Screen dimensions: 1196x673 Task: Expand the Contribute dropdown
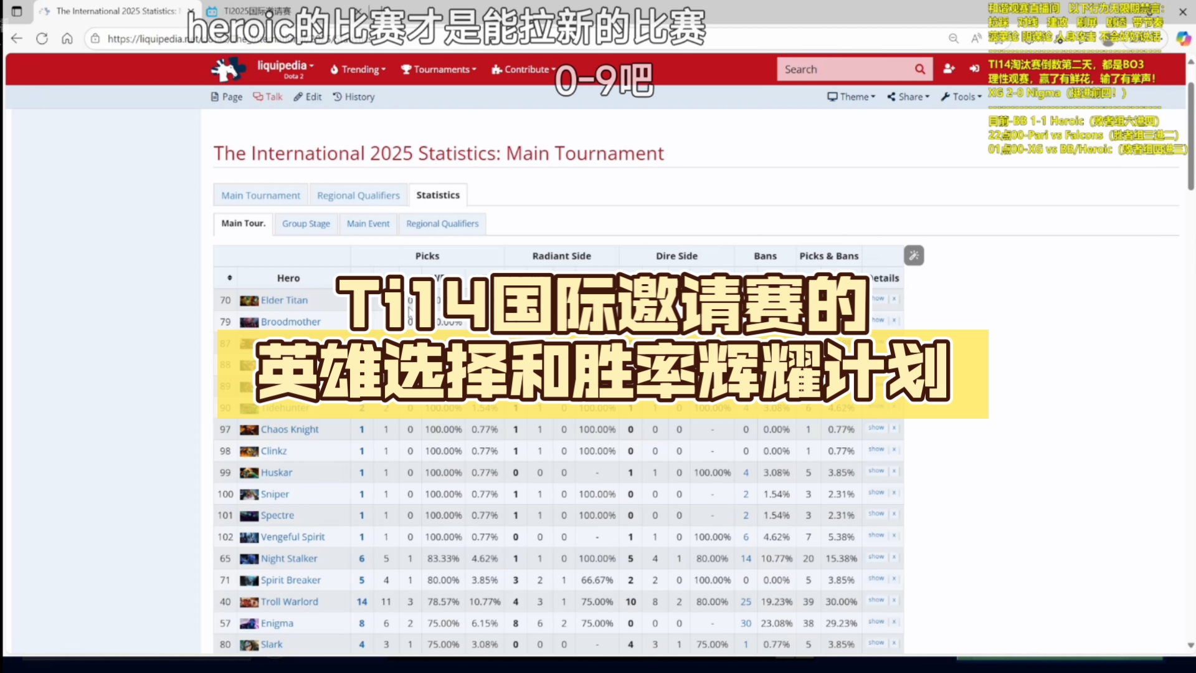point(523,69)
